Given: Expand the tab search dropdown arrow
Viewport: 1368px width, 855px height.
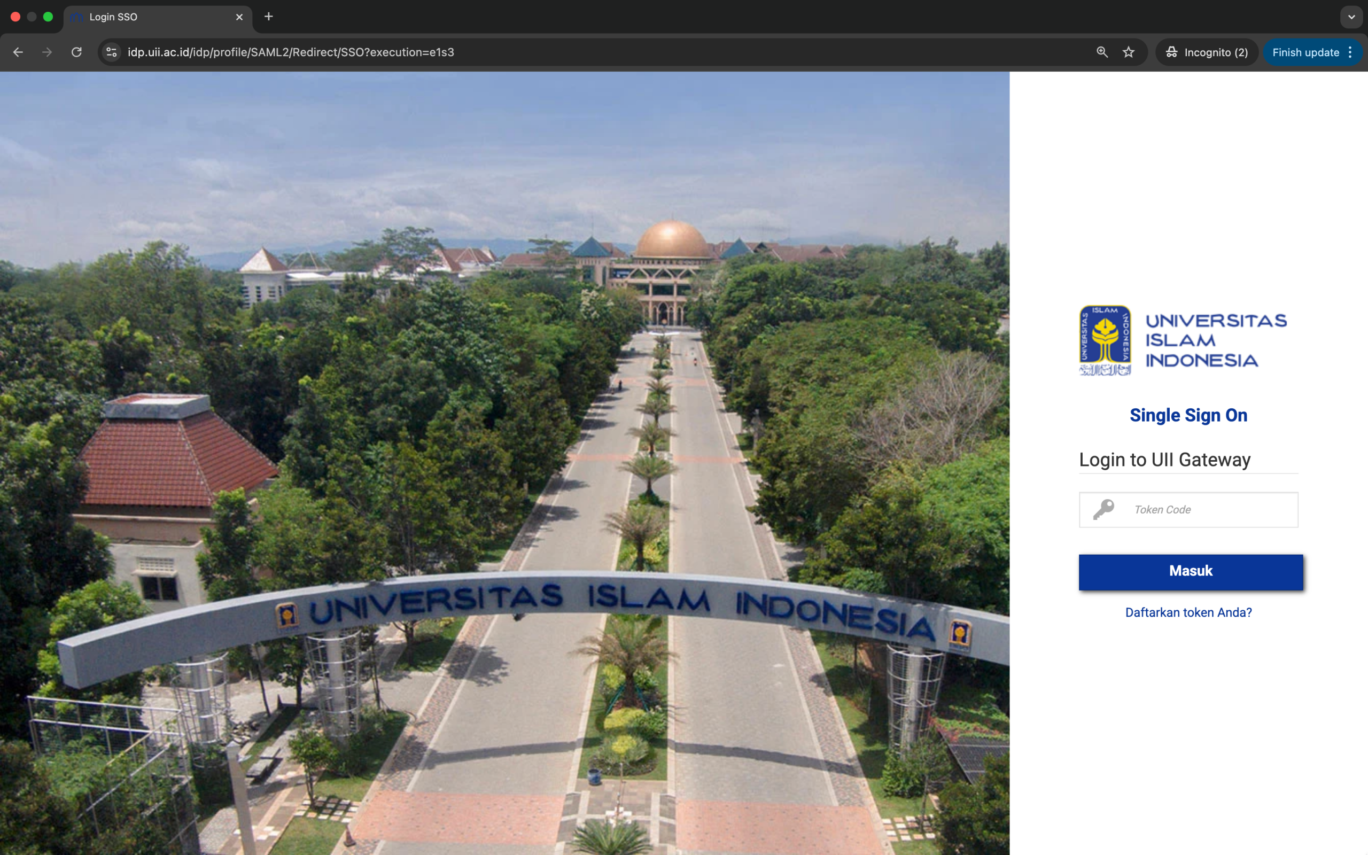Looking at the screenshot, I should (x=1351, y=17).
